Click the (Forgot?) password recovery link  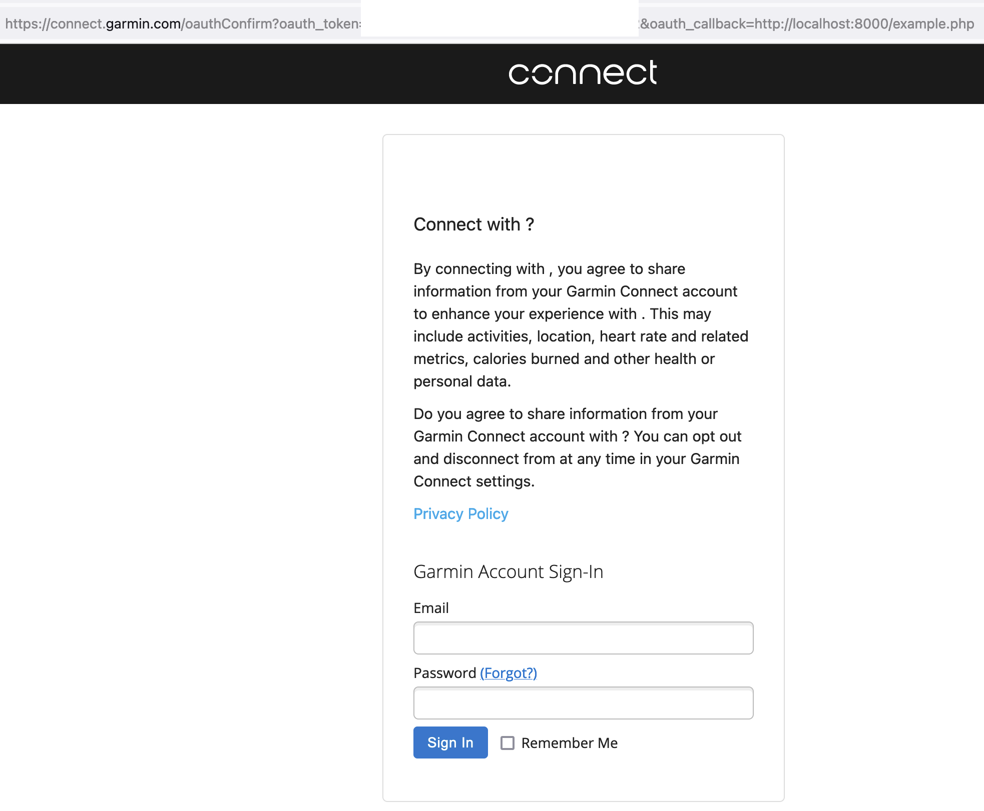[508, 673]
